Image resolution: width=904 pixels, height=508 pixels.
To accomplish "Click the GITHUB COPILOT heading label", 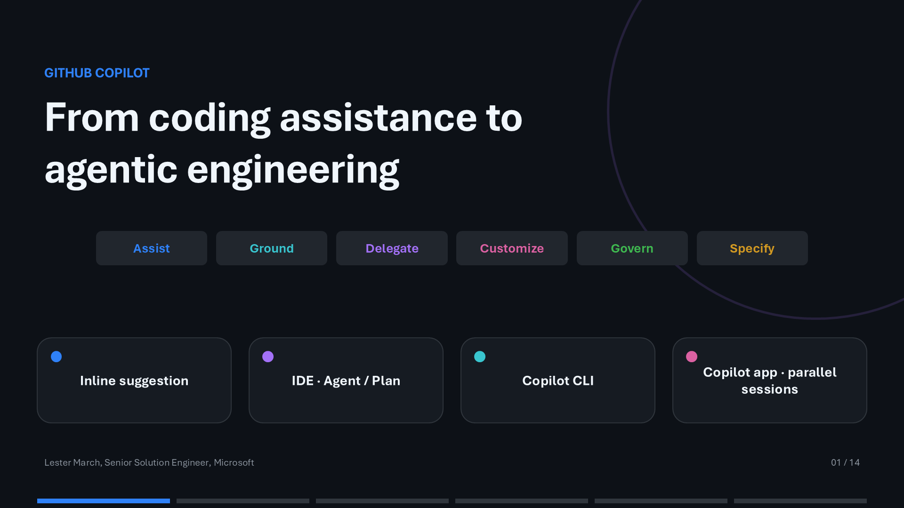I will tap(97, 73).
